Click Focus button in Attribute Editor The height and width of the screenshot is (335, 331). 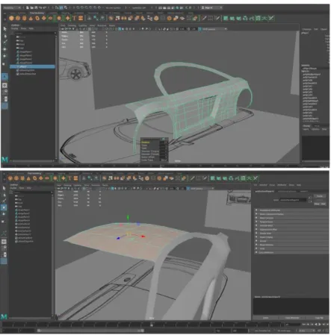(x=320, y=196)
